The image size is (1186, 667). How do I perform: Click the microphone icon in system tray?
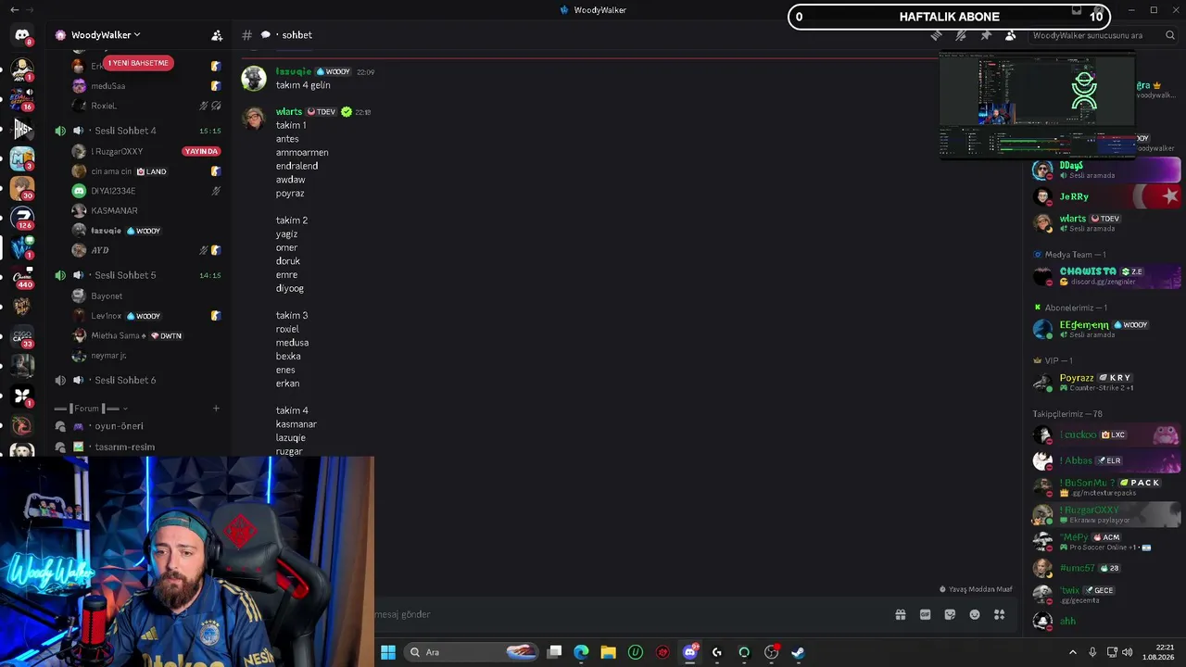coord(1092,652)
